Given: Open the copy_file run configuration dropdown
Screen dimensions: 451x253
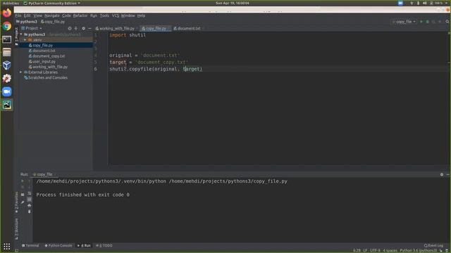Looking at the screenshot, I should tap(404, 22).
